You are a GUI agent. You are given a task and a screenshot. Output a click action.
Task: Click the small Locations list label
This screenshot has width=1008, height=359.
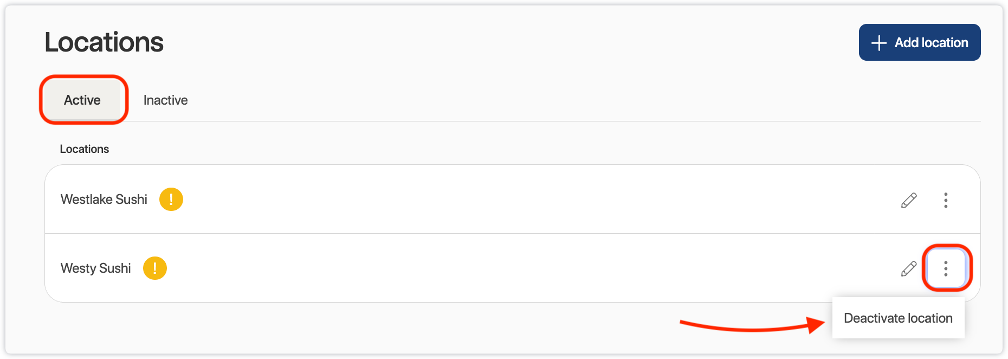point(85,149)
